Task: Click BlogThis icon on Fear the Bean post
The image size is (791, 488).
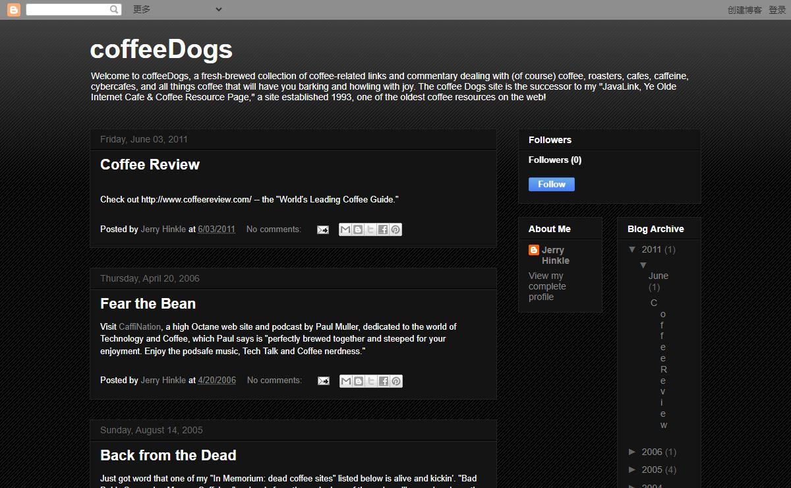Action: pos(359,381)
